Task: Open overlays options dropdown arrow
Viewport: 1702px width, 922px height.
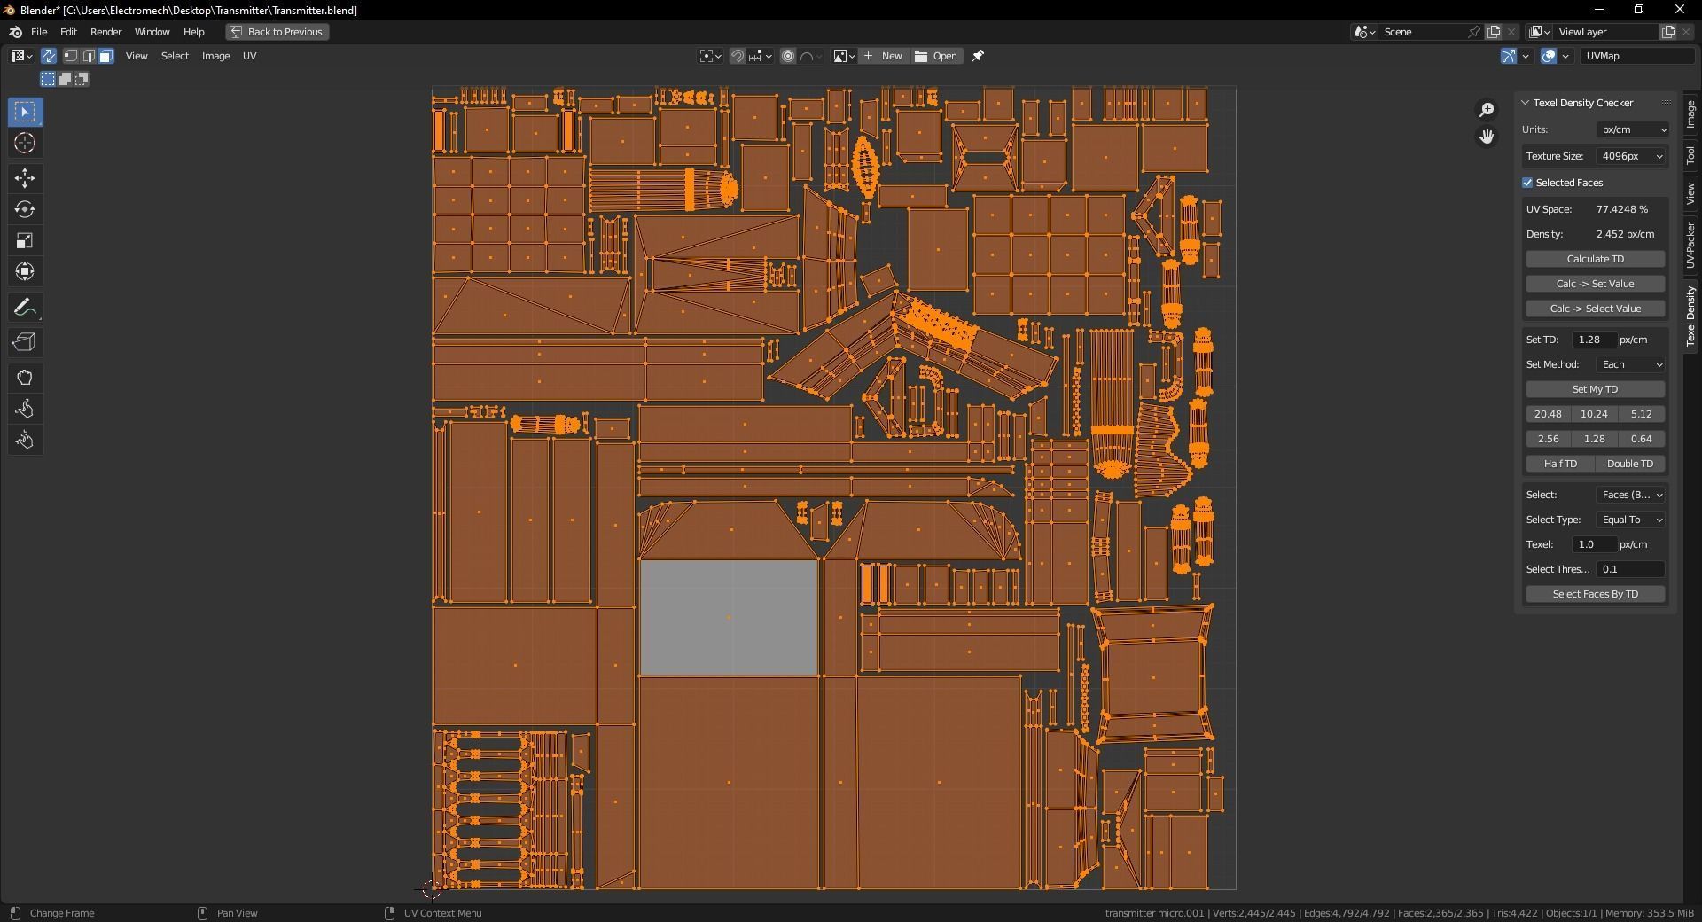Action: coord(1565,56)
